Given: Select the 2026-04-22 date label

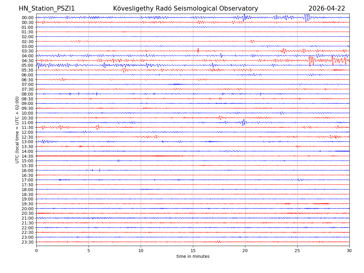Looking at the screenshot, I should click(x=327, y=8).
